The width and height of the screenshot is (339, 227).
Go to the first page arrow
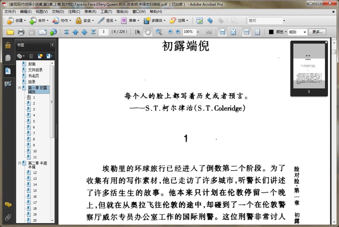pyautogui.click(x=66, y=32)
